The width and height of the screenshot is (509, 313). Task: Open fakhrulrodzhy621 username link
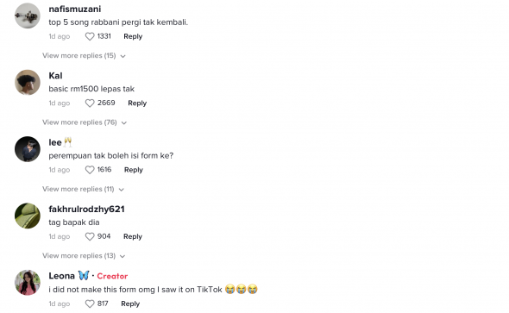86,210
